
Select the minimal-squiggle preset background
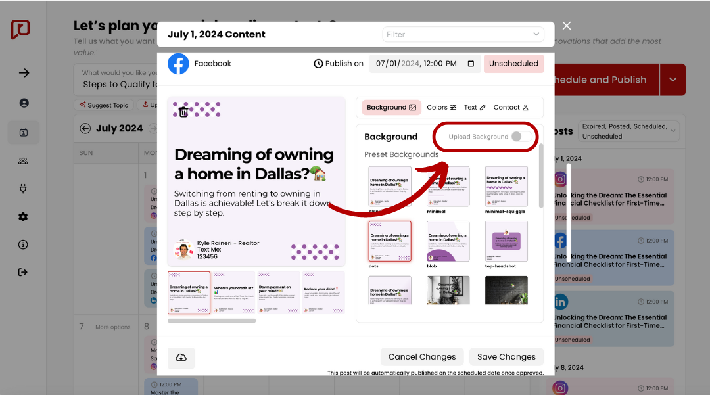coord(506,187)
